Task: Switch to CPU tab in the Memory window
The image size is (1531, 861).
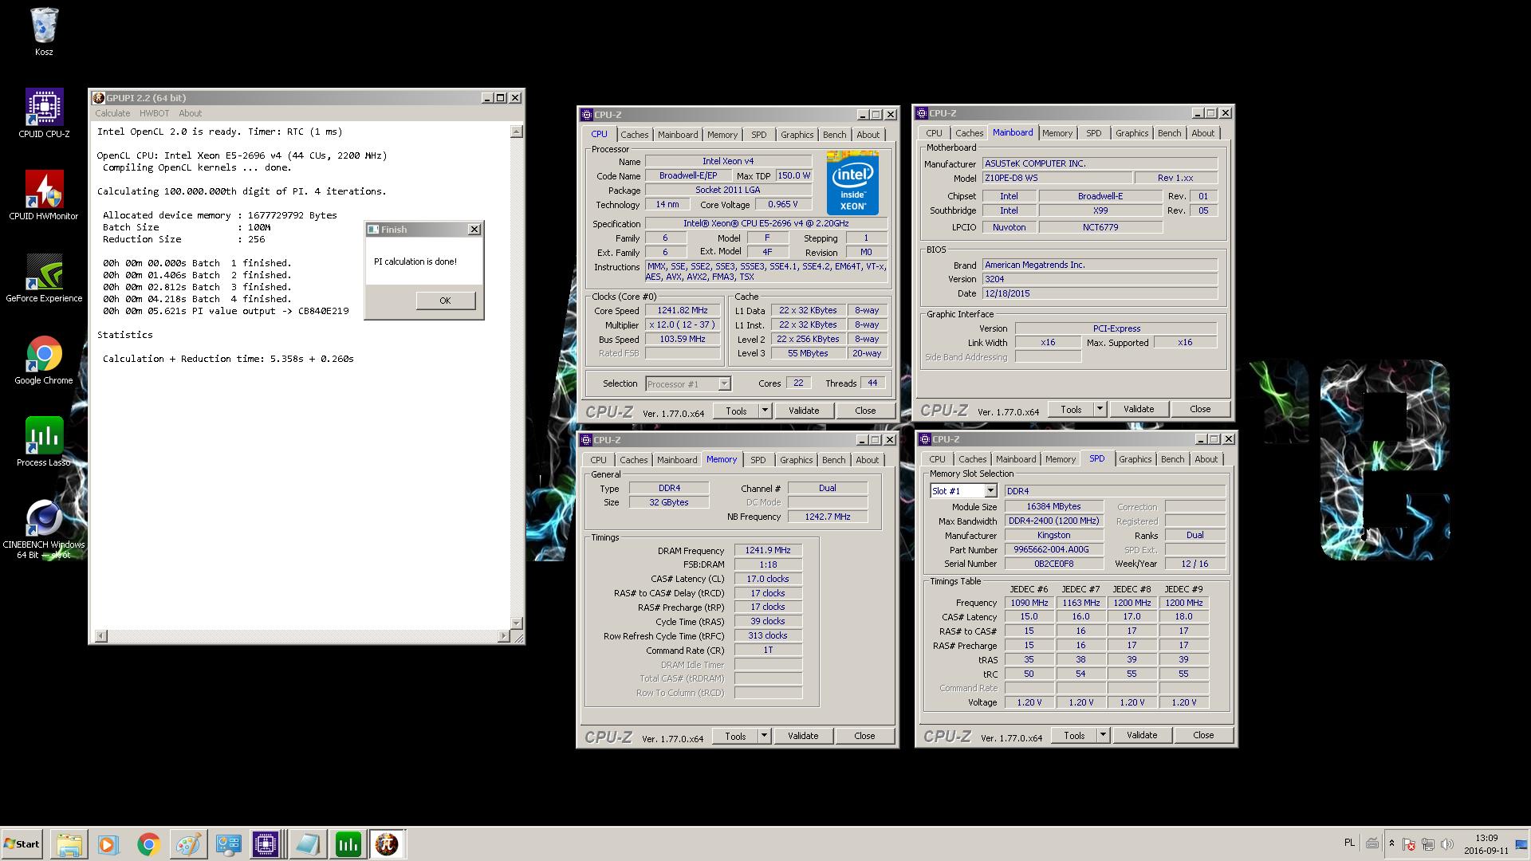Action: (598, 460)
